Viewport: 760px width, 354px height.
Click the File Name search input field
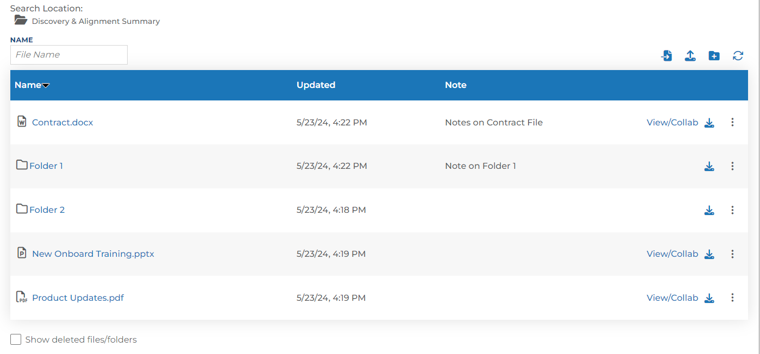tap(69, 55)
